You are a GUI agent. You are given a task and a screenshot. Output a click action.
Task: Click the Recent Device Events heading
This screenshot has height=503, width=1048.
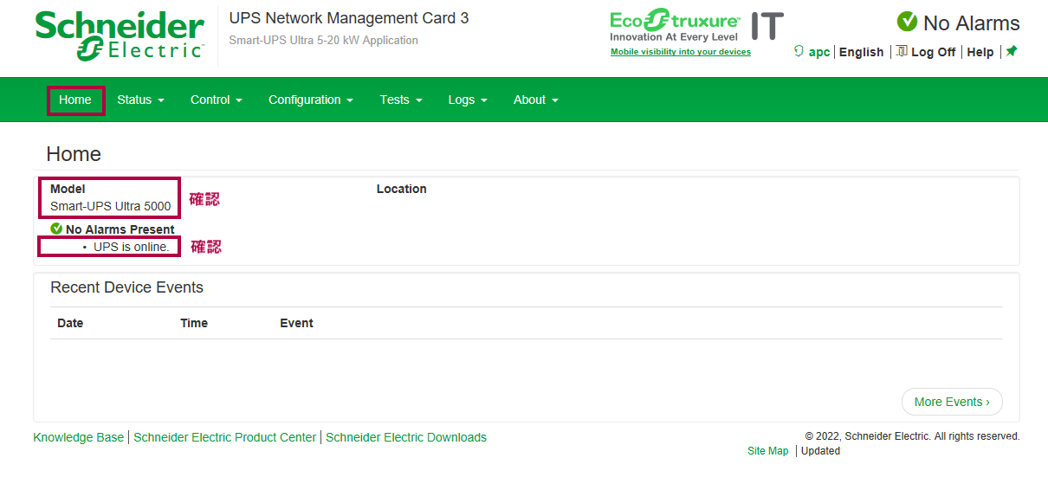(126, 287)
